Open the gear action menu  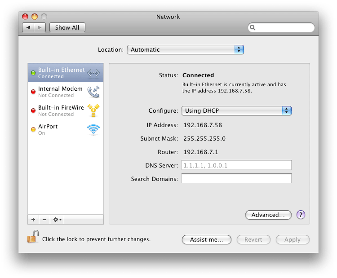(58, 220)
